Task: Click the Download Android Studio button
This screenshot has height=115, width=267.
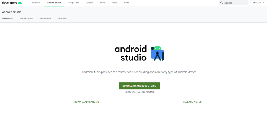Action: pos(139,86)
